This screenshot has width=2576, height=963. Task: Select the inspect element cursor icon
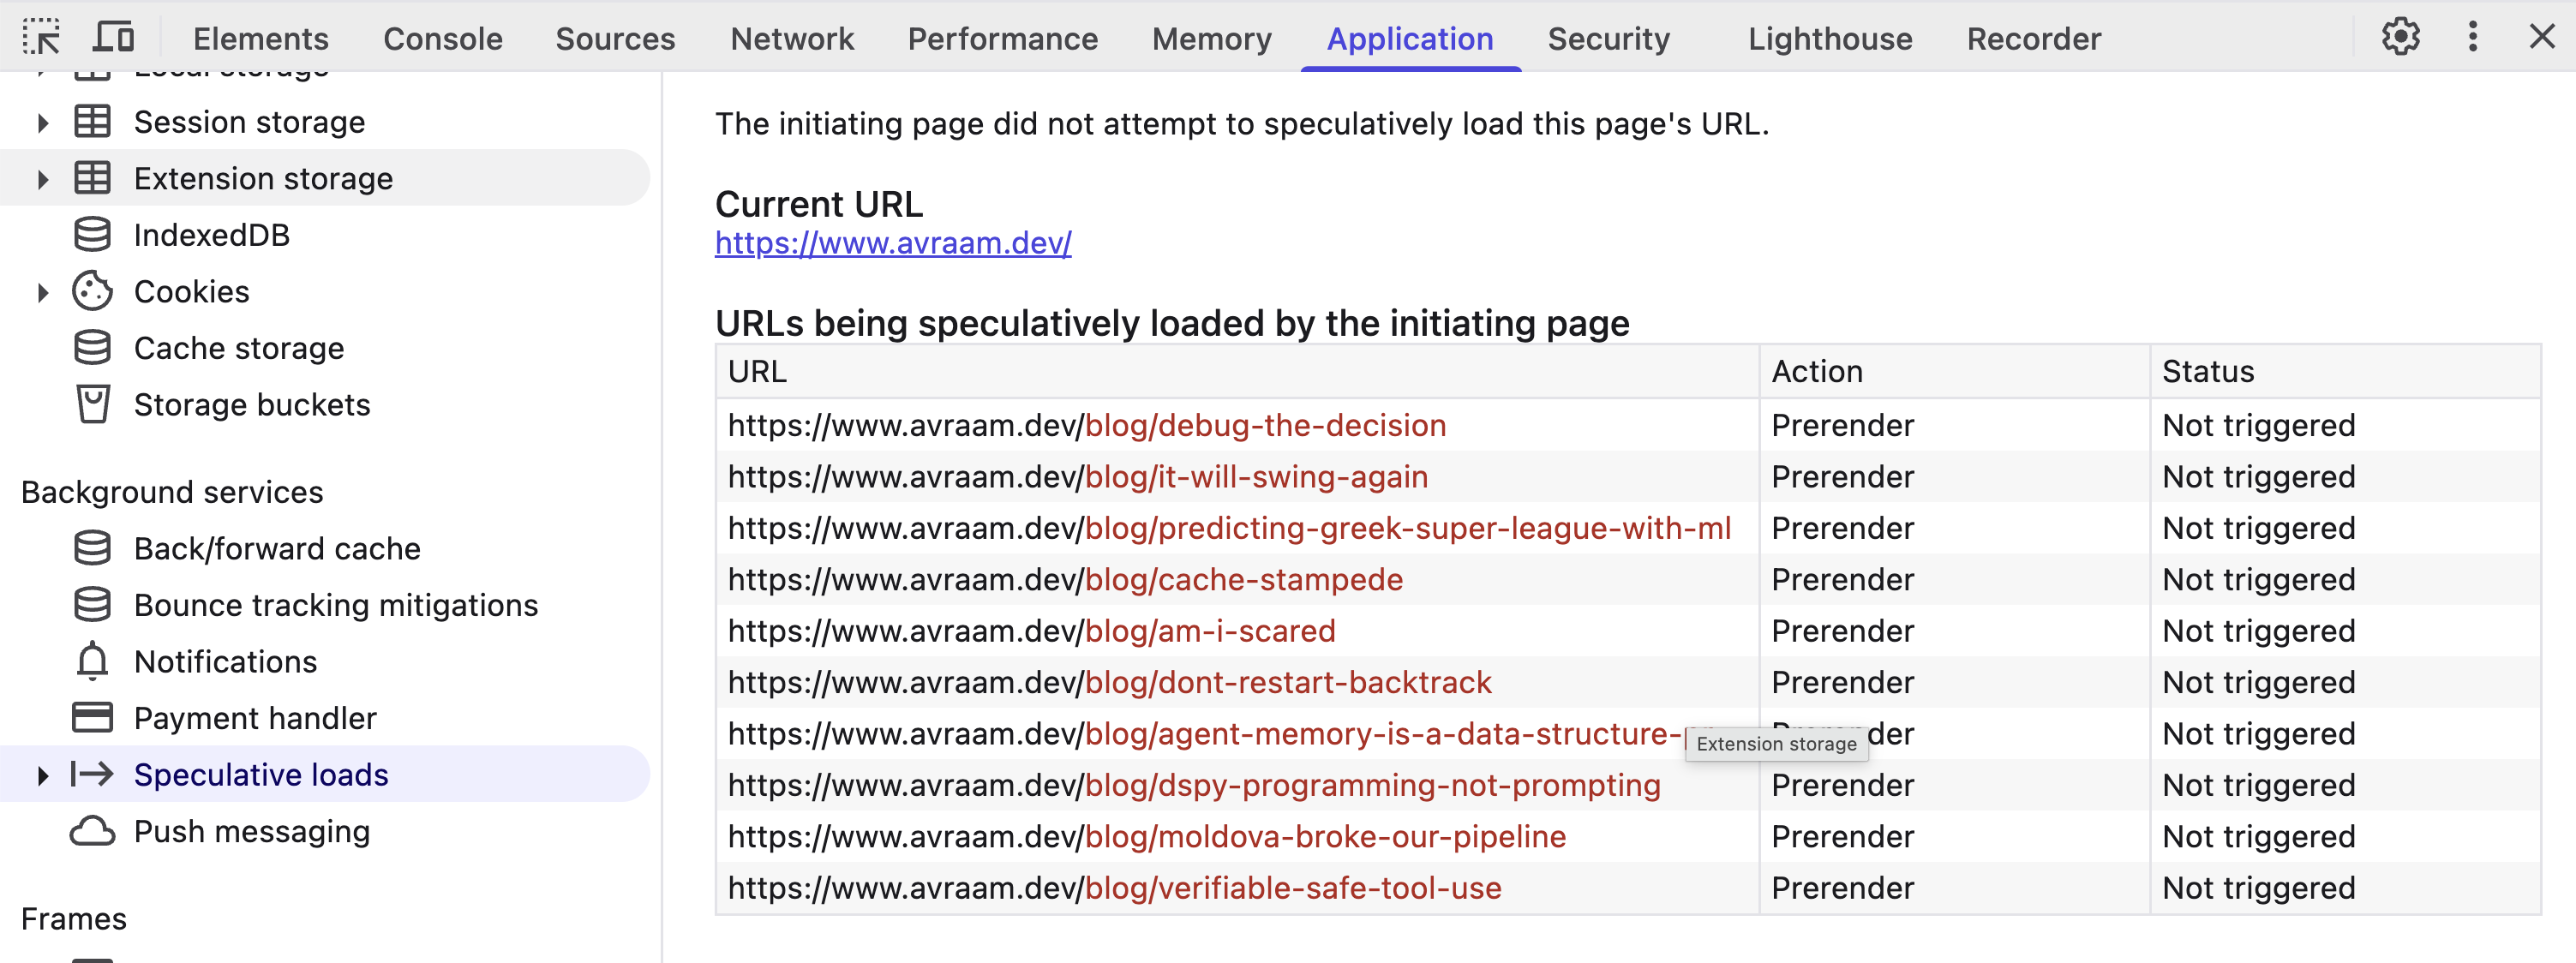(40, 36)
